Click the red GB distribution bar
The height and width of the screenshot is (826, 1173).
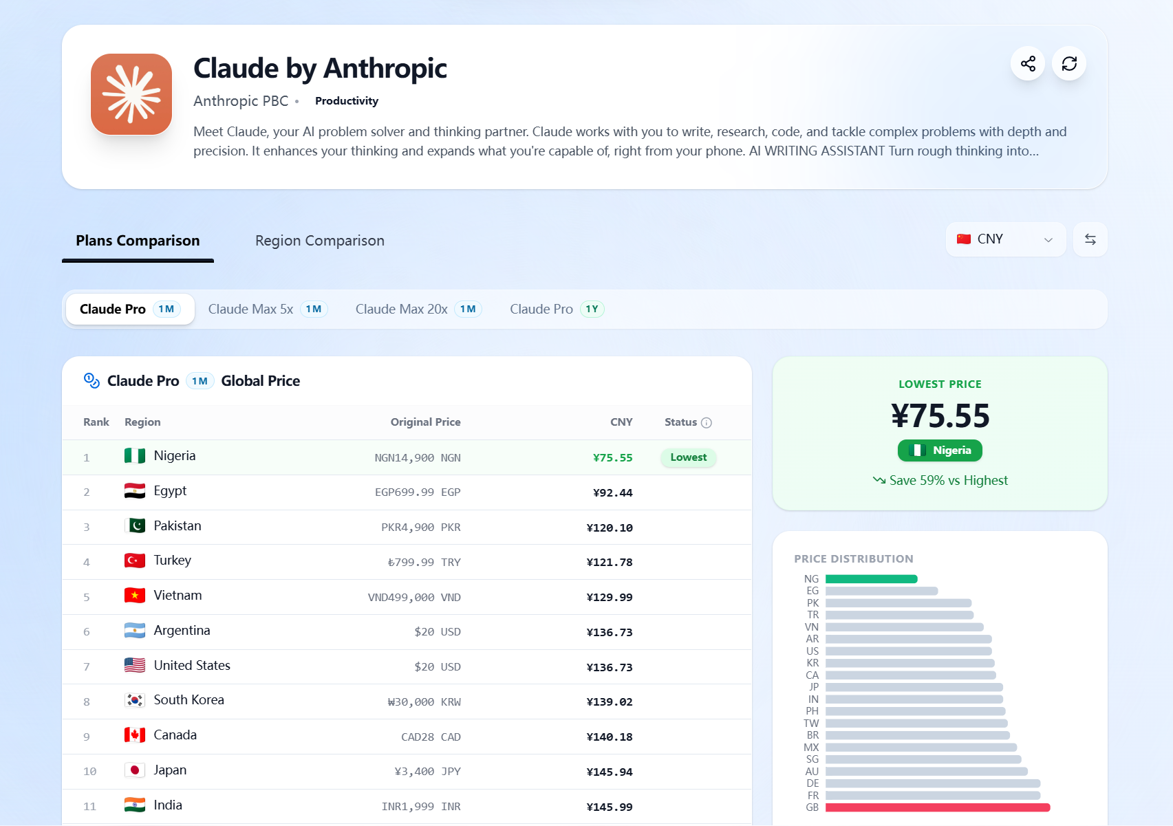click(938, 807)
